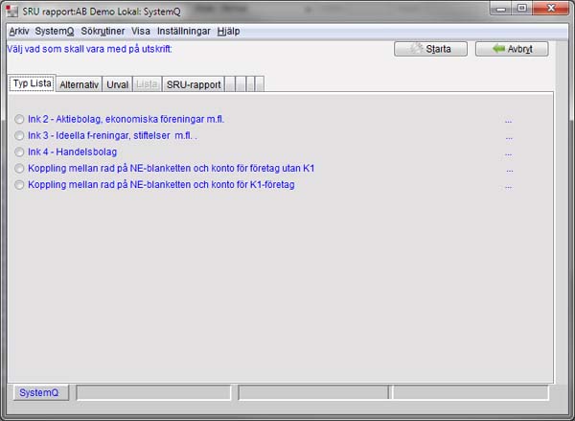Click the Starta button
The width and height of the screenshot is (575, 421).
(430, 48)
